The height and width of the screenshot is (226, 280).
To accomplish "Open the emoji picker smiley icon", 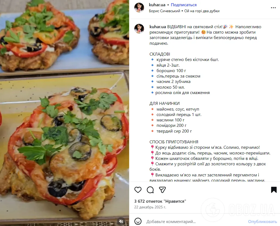I will click(x=138, y=222).
